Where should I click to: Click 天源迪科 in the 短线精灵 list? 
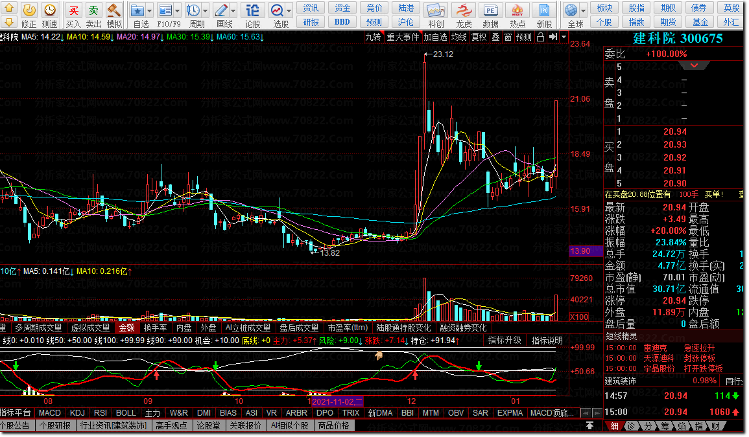click(659, 358)
